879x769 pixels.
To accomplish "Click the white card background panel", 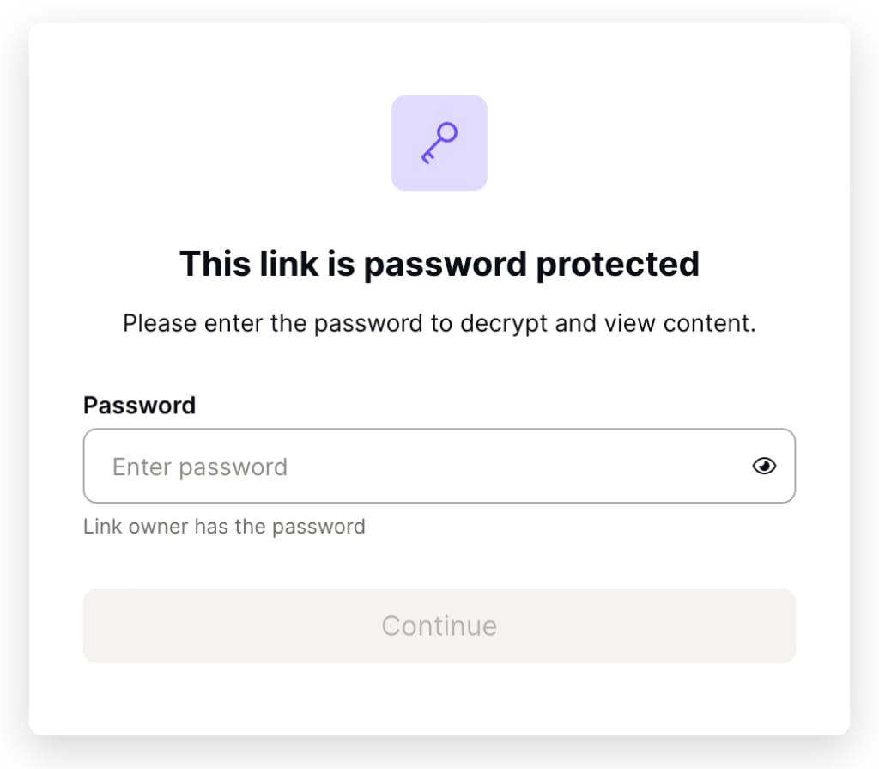I will click(x=439, y=705).
